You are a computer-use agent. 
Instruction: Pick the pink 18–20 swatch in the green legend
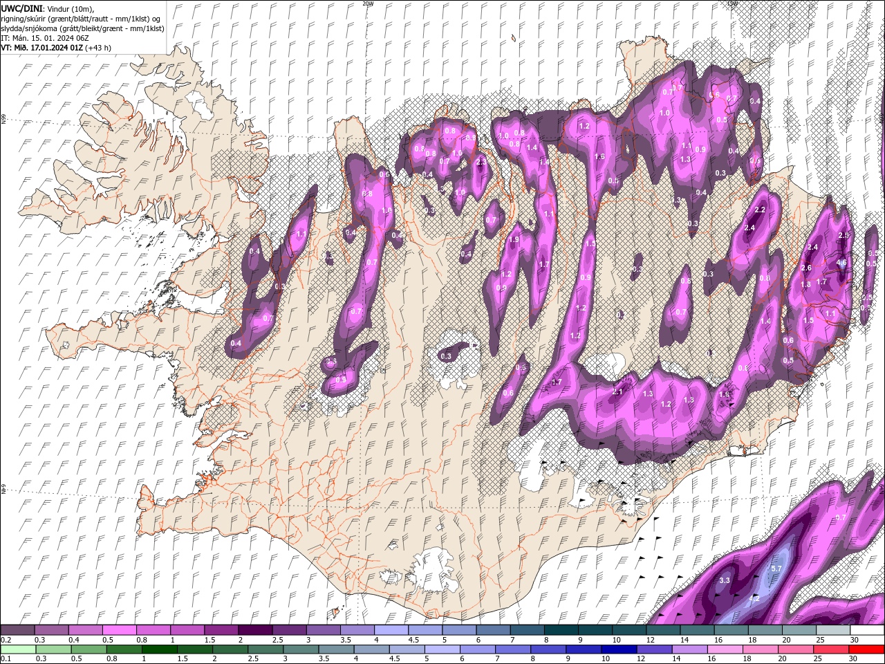[x=761, y=649]
